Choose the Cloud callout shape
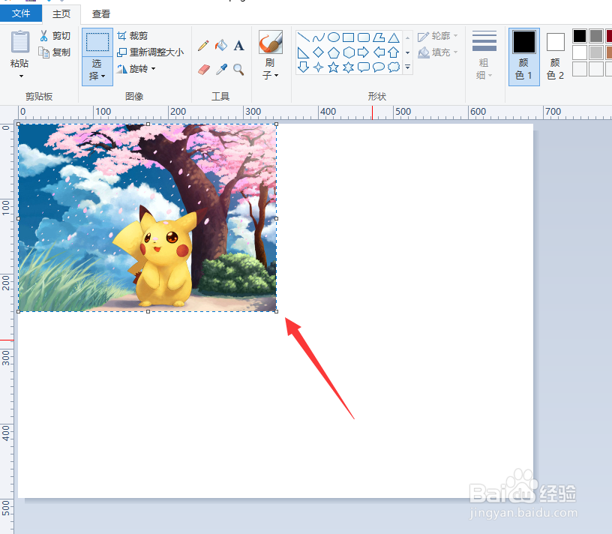 394,67
